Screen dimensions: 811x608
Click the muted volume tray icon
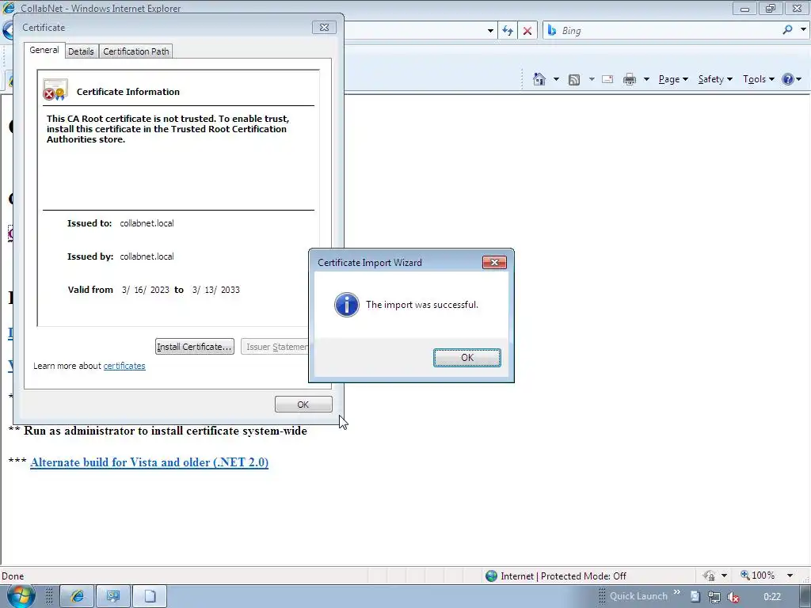(x=733, y=597)
